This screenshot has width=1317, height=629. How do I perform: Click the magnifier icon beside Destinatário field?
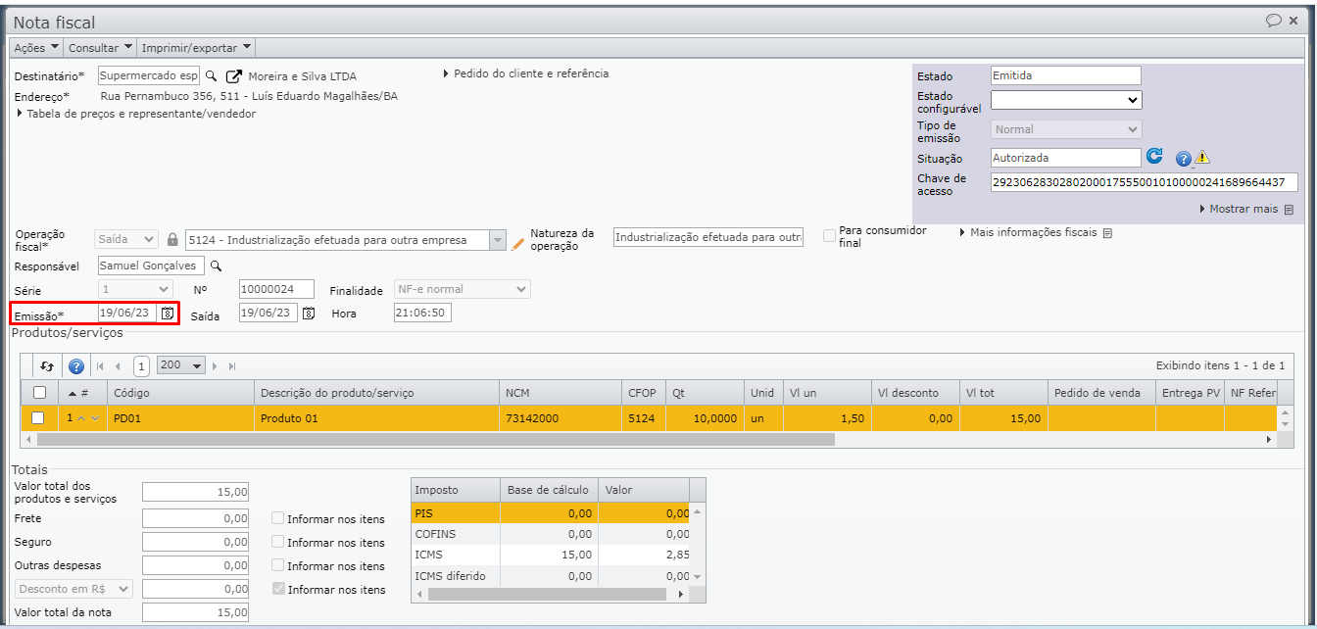click(211, 75)
